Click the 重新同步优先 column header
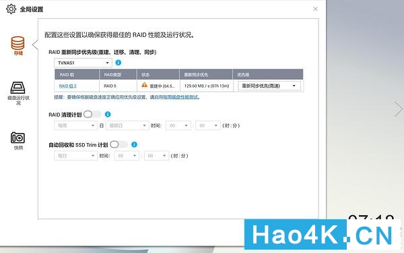This screenshot has height=253, width=404. tap(206, 74)
